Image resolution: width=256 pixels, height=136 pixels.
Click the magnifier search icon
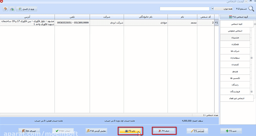pos(251,9)
